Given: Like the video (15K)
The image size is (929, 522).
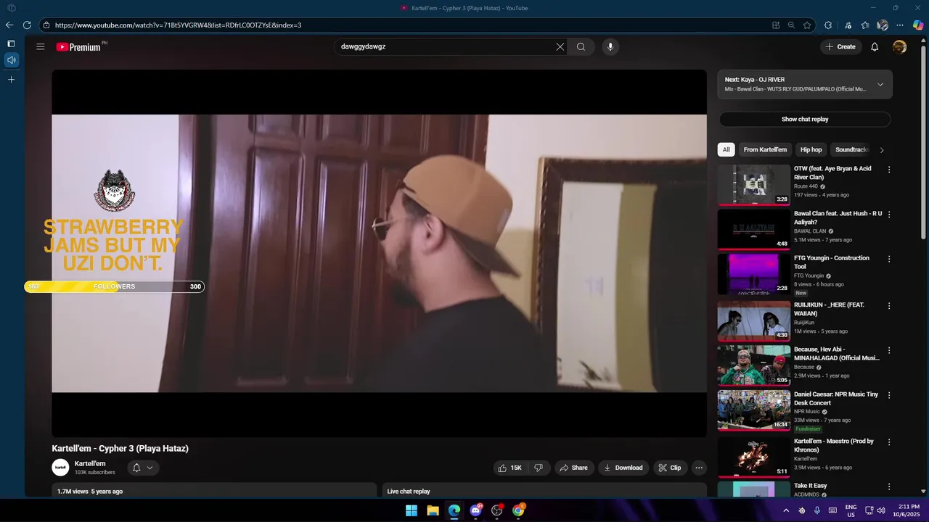Looking at the screenshot, I should 511,468.
